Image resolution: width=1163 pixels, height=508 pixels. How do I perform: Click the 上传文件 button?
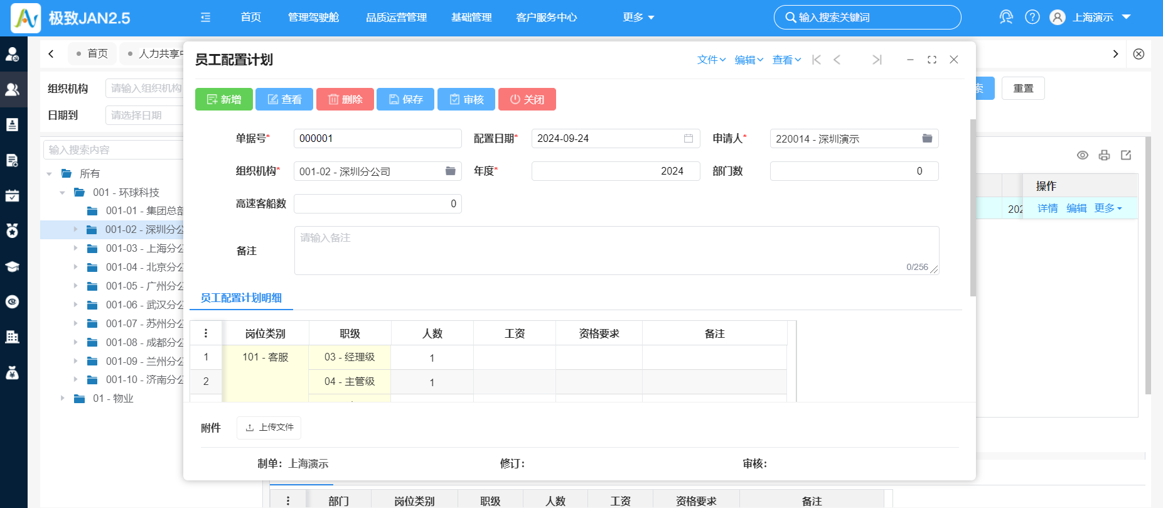tap(269, 428)
